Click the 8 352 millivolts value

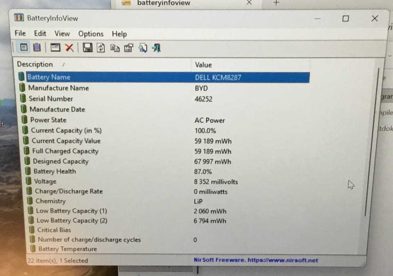(x=216, y=182)
